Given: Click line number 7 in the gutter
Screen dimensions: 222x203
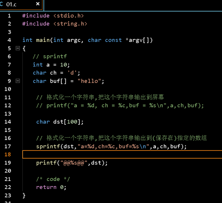Looking at the screenshot, I should [9, 65].
